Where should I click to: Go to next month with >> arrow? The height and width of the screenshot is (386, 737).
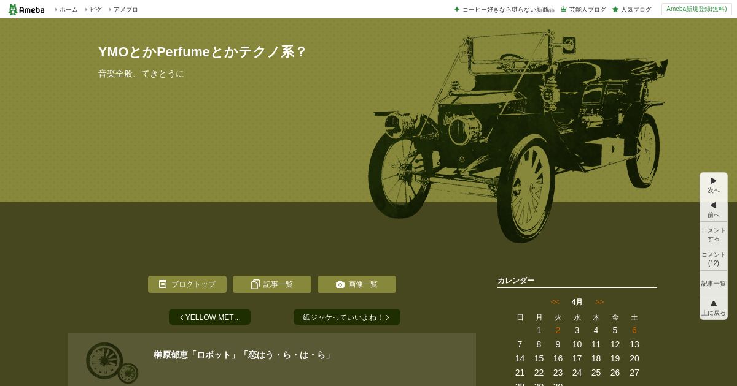pyautogui.click(x=599, y=301)
